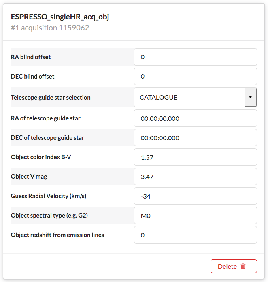268x282 pixels.
Task: Click the 'Guess Radial Velocity (km/s)' label
Action: click(x=49, y=196)
